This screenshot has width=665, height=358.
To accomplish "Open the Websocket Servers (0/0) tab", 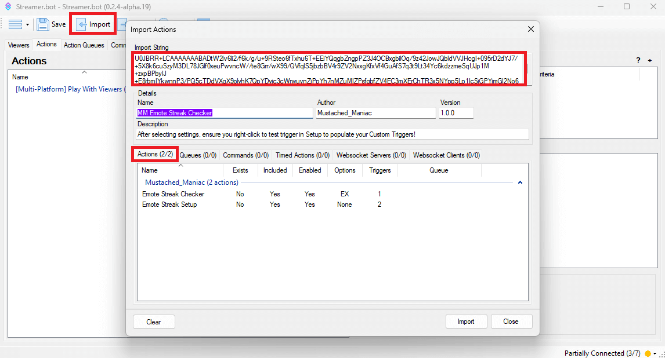I will coord(371,155).
